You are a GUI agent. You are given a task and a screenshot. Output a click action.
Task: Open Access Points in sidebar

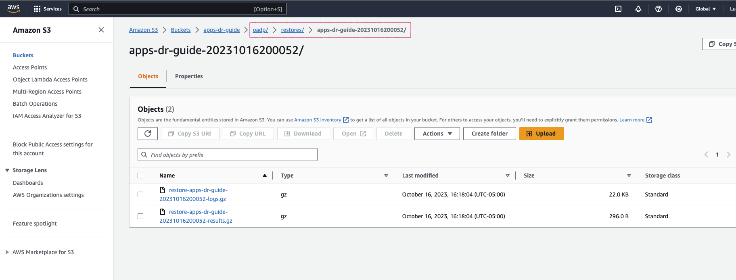pos(30,67)
